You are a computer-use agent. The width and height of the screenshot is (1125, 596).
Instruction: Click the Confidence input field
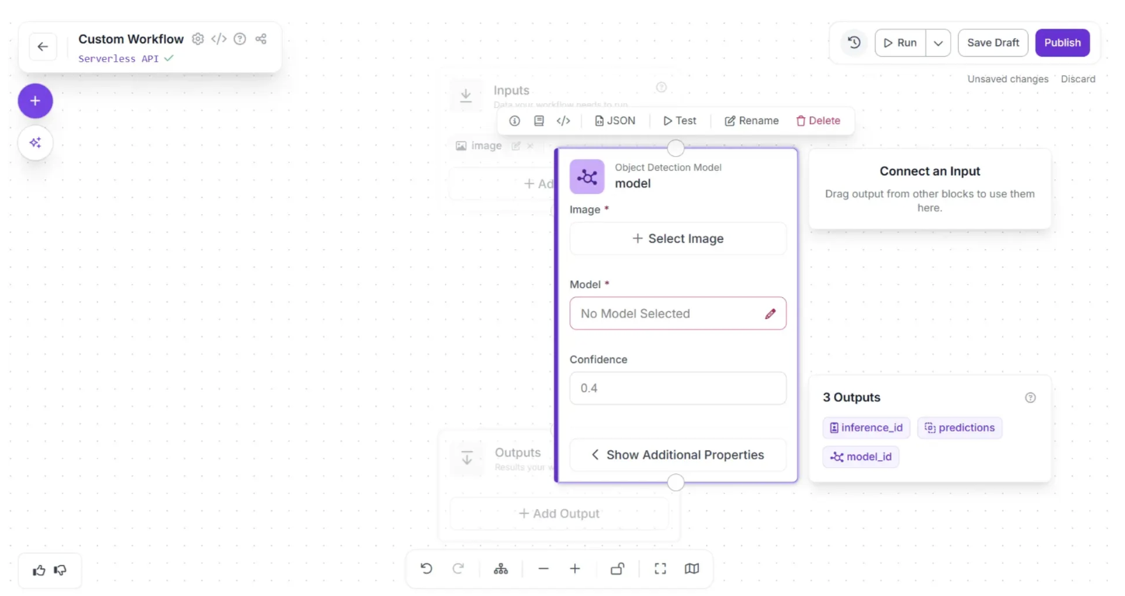[x=677, y=388]
